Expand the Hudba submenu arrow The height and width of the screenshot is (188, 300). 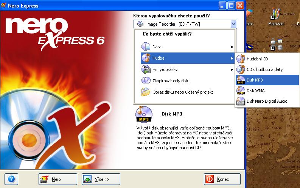pyautogui.click(x=232, y=59)
